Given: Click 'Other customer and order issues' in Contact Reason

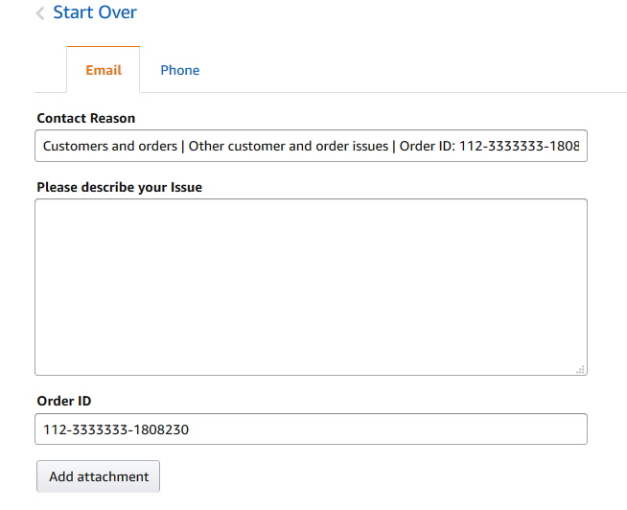Looking at the screenshot, I should [290, 147].
